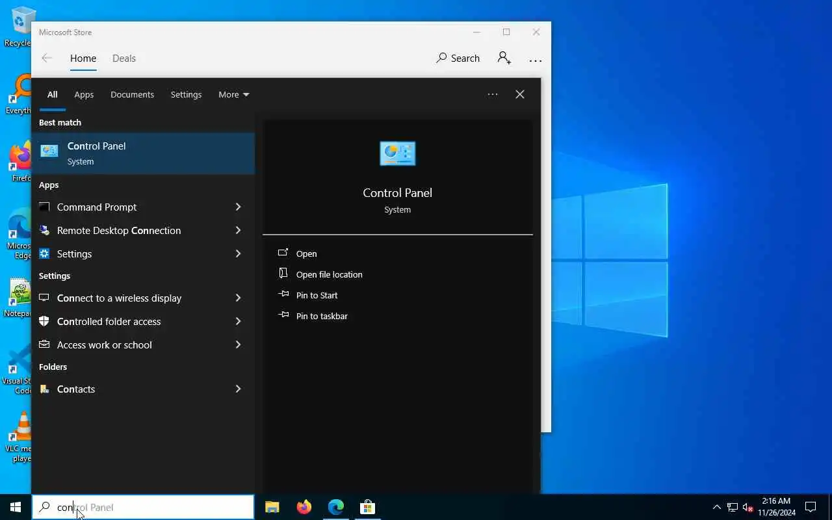This screenshot has height=520, width=832.
Task: Switch to the Apps search filter tab
Action: pos(84,94)
